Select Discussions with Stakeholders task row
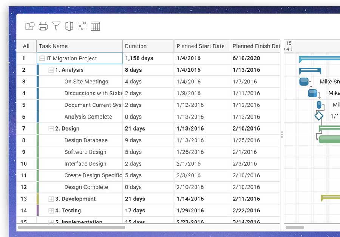The image size is (340, 237). tap(148, 93)
